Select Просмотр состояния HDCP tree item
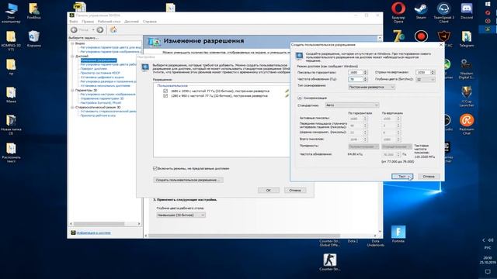Screen dimensions: 497x279 100,73
